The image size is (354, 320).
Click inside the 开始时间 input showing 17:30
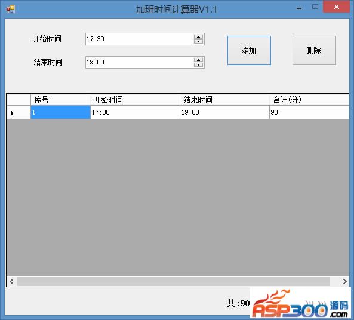[x=140, y=39]
